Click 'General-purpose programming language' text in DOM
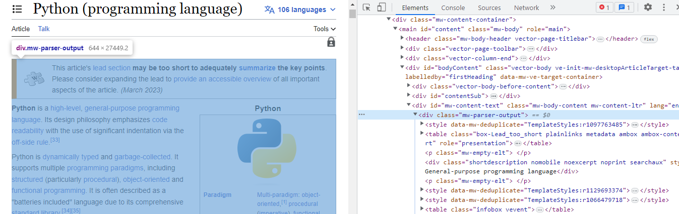Image resolution: width=679 pixels, height=214 pixels. (x=491, y=171)
